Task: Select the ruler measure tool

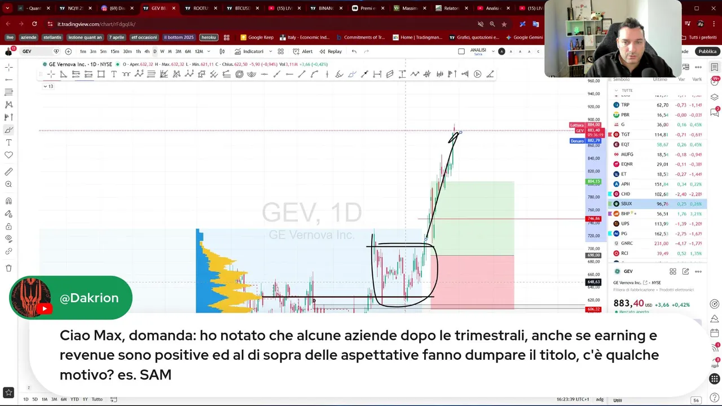Action: (x=8, y=172)
